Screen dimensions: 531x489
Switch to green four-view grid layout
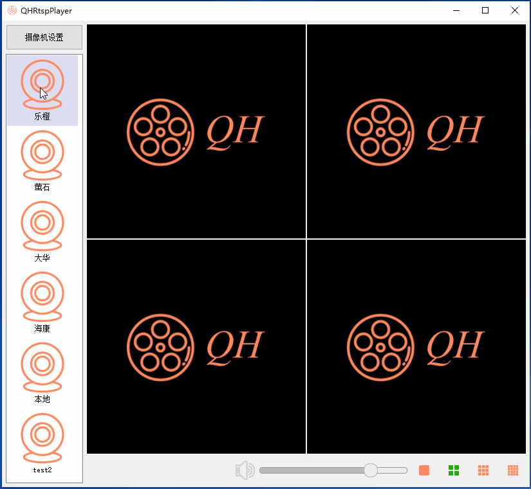pyautogui.click(x=454, y=470)
